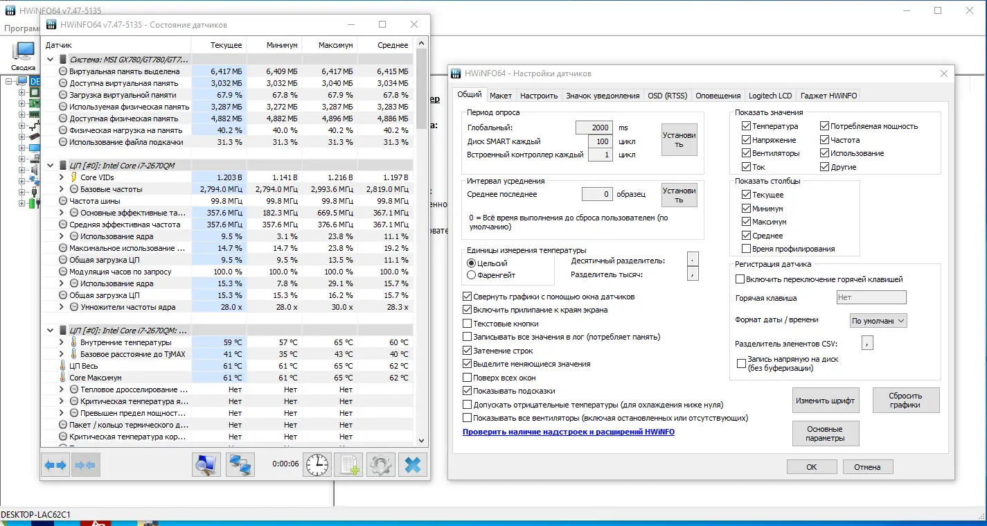Enable Включить переключение горячей клавишей checkbox
The height and width of the screenshot is (526, 987).
click(x=740, y=279)
